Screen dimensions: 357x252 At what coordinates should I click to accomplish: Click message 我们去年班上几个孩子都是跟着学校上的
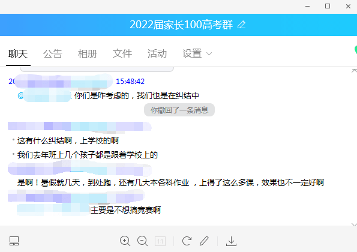tap(88, 155)
